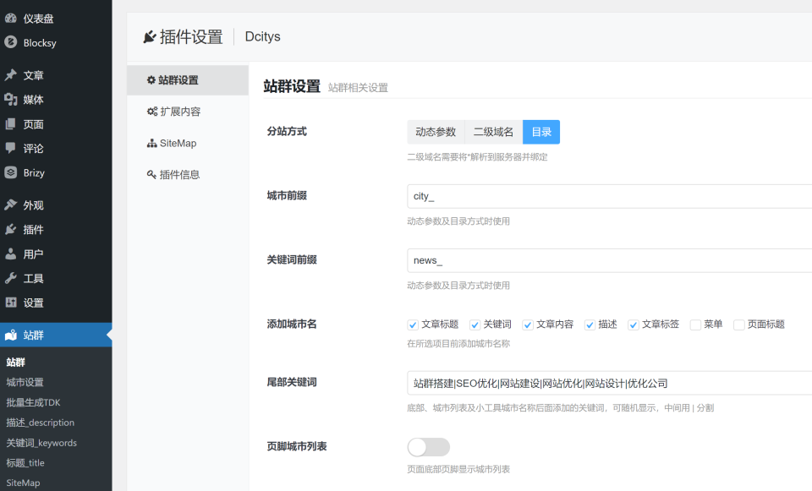Click the 城市前缀 input field
This screenshot has width=812, height=491.
point(609,196)
